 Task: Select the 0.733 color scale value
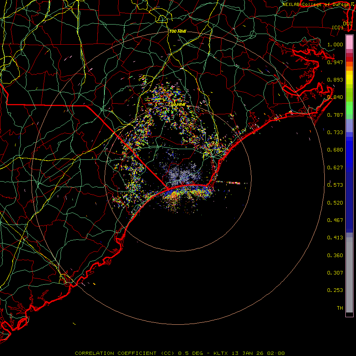click(335, 133)
